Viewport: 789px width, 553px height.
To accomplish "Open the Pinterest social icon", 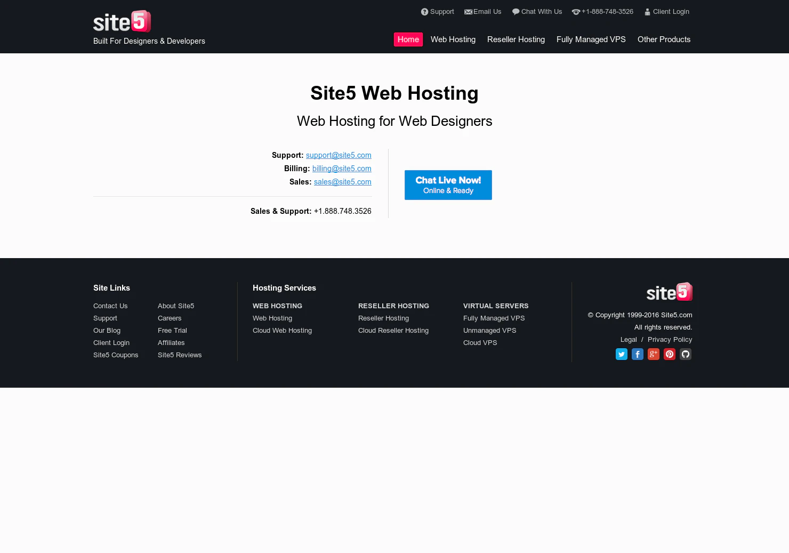I will pyautogui.click(x=670, y=354).
